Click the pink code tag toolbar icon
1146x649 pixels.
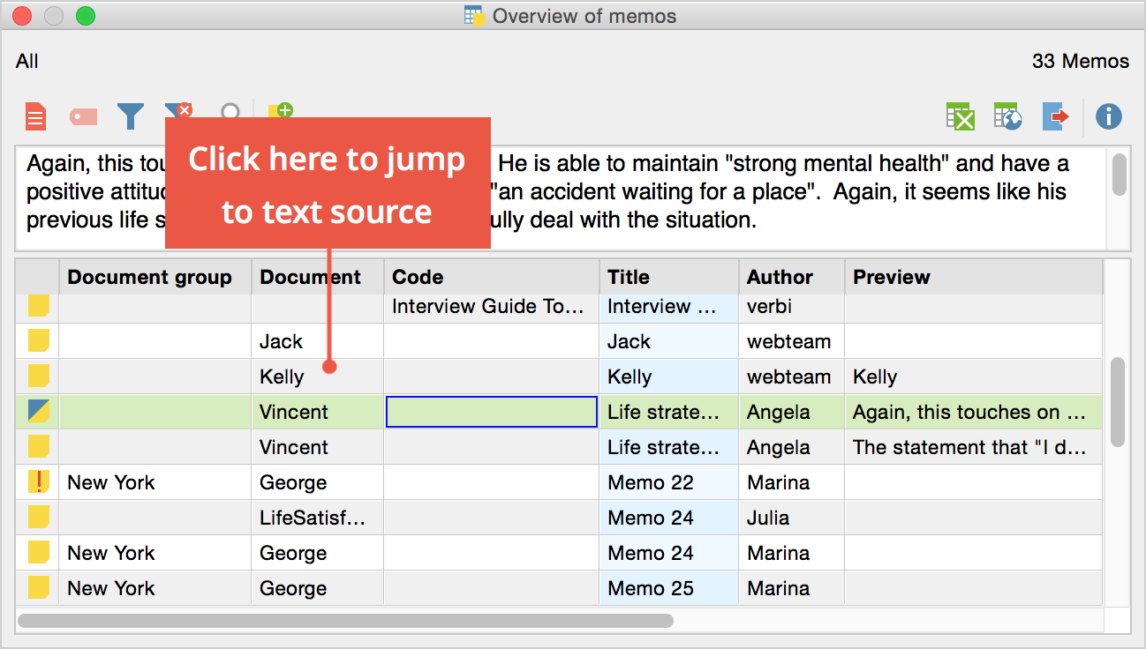pyautogui.click(x=83, y=116)
